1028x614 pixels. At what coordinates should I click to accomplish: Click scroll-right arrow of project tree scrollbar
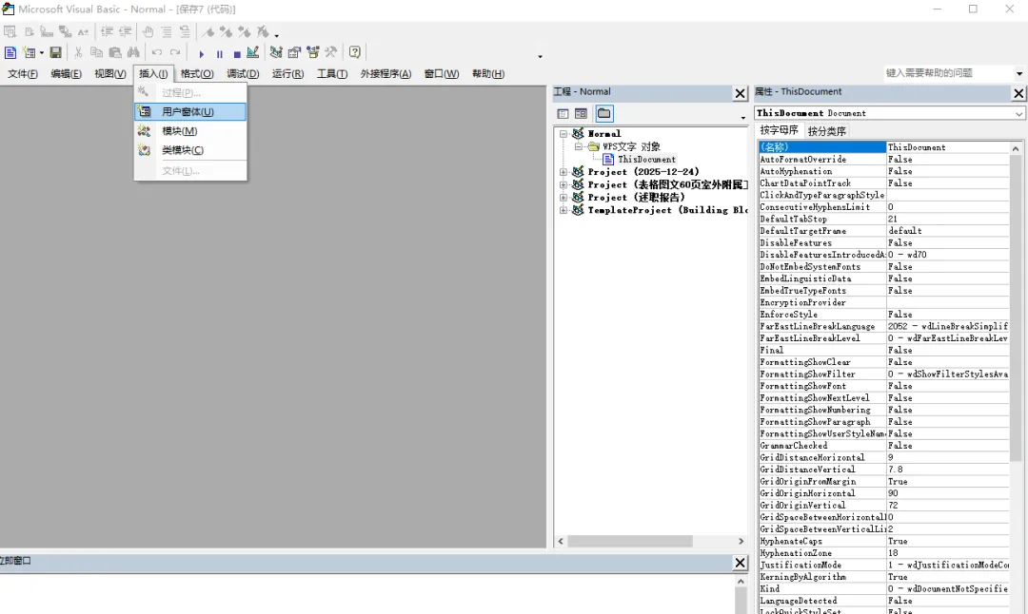741,542
